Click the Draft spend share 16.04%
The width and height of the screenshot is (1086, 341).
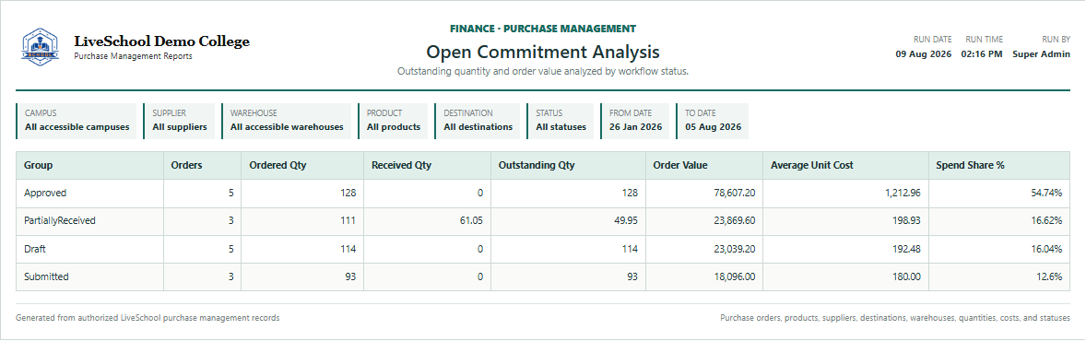[1047, 249]
